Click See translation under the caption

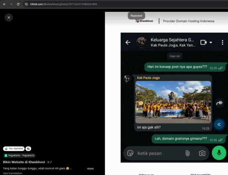click(x=13, y=173)
